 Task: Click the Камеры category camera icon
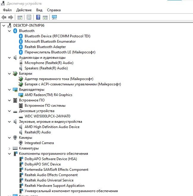coord(15,138)
